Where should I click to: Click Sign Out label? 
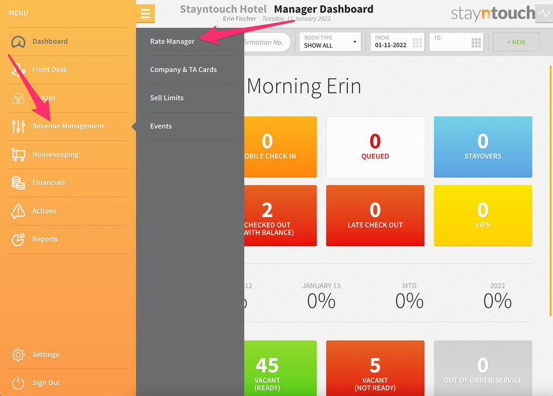click(x=46, y=383)
